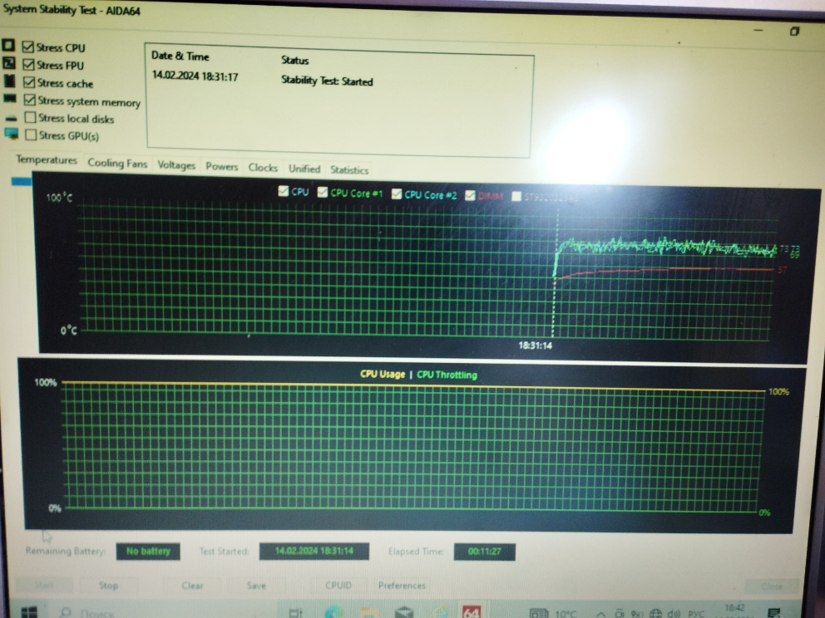Image resolution: width=825 pixels, height=618 pixels.
Task: Click the 'Stability Test: Started' log entry
Action: click(327, 81)
